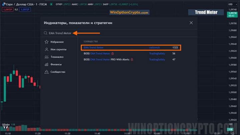
Task: Open the USD currency dropdown
Action: [x=230, y=4]
